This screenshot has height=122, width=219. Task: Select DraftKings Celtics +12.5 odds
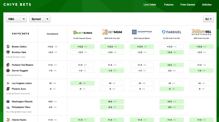click(82, 47)
